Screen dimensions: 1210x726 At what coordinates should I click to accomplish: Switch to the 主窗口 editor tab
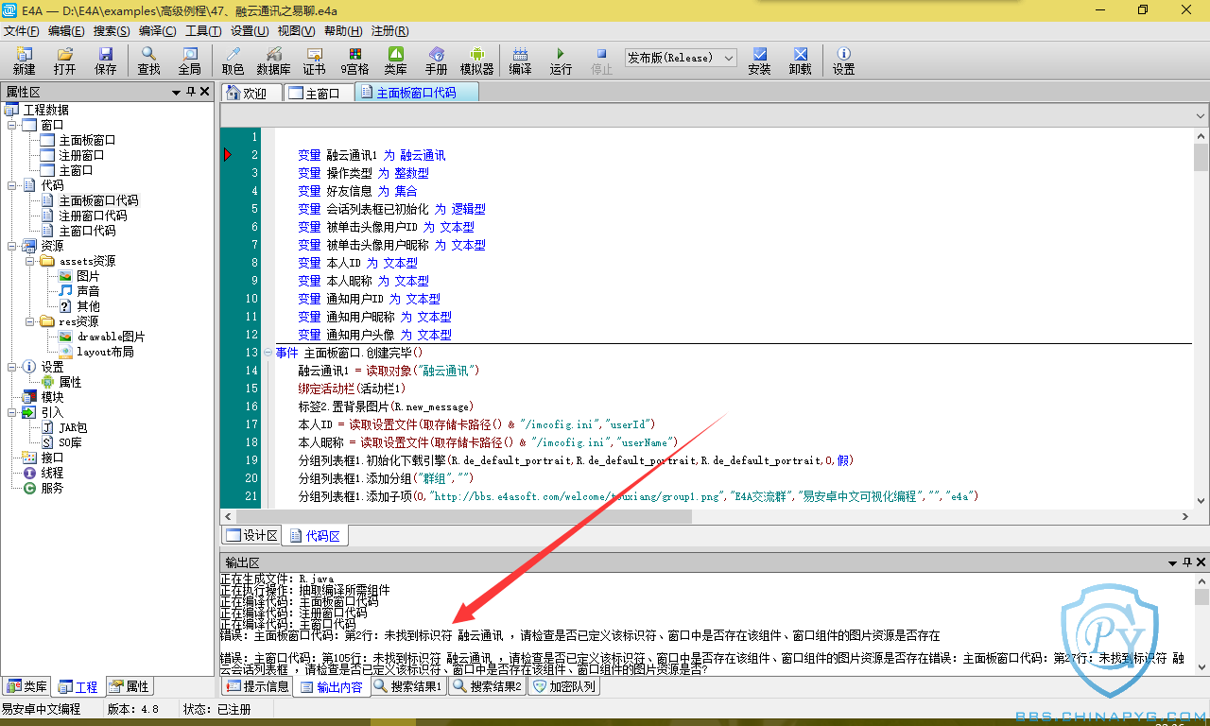click(x=319, y=93)
